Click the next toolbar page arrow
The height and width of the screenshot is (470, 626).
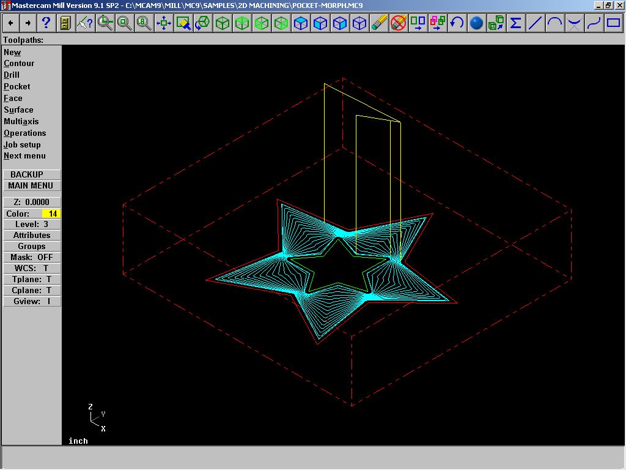pyautogui.click(x=28, y=23)
